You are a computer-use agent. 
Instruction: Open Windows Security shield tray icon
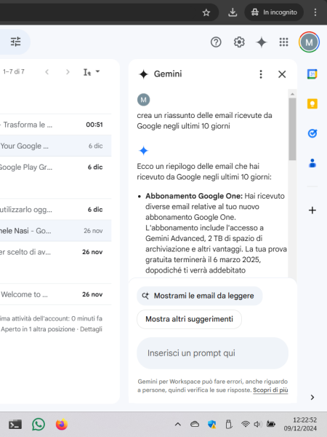coord(212,425)
